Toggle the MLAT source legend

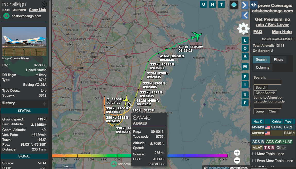[257, 148]
